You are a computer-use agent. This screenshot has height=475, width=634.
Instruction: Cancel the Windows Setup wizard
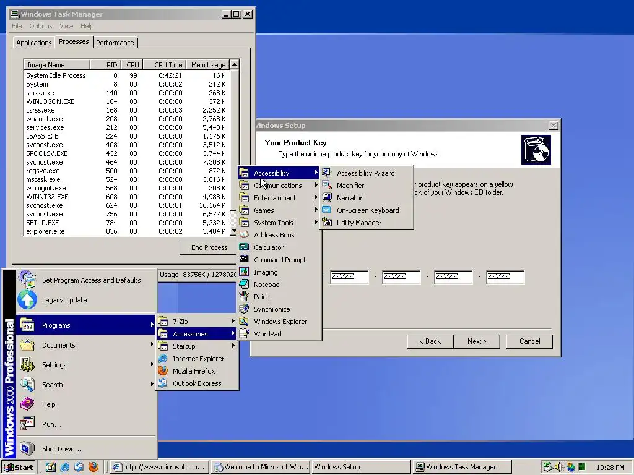(x=529, y=341)
